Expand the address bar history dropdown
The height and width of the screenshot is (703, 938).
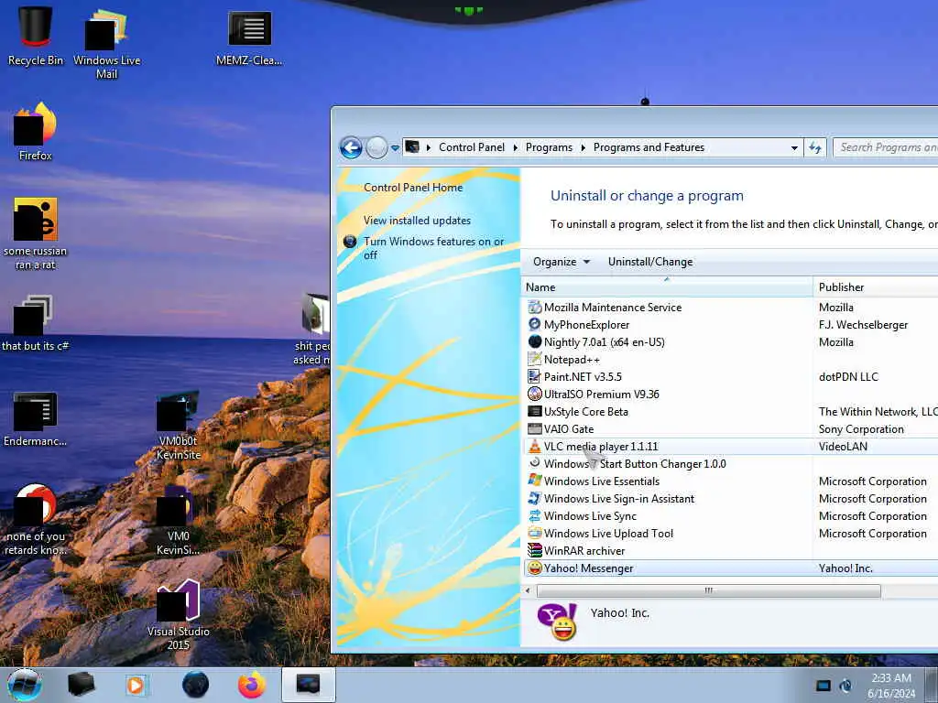click(794, 147)
